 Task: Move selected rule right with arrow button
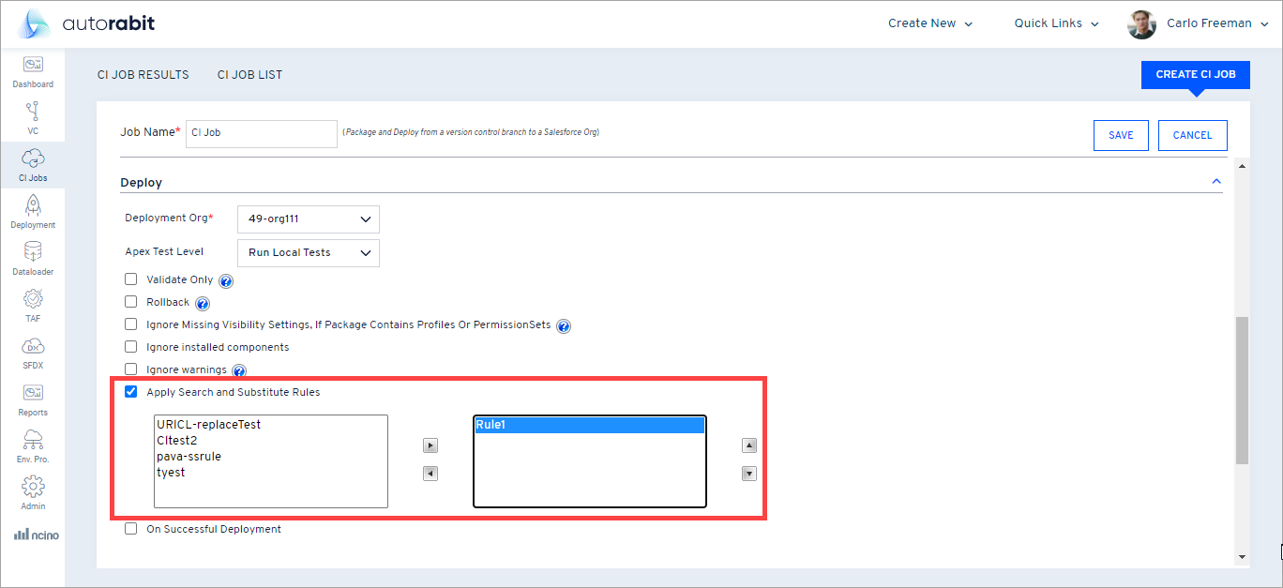(430, 445)
